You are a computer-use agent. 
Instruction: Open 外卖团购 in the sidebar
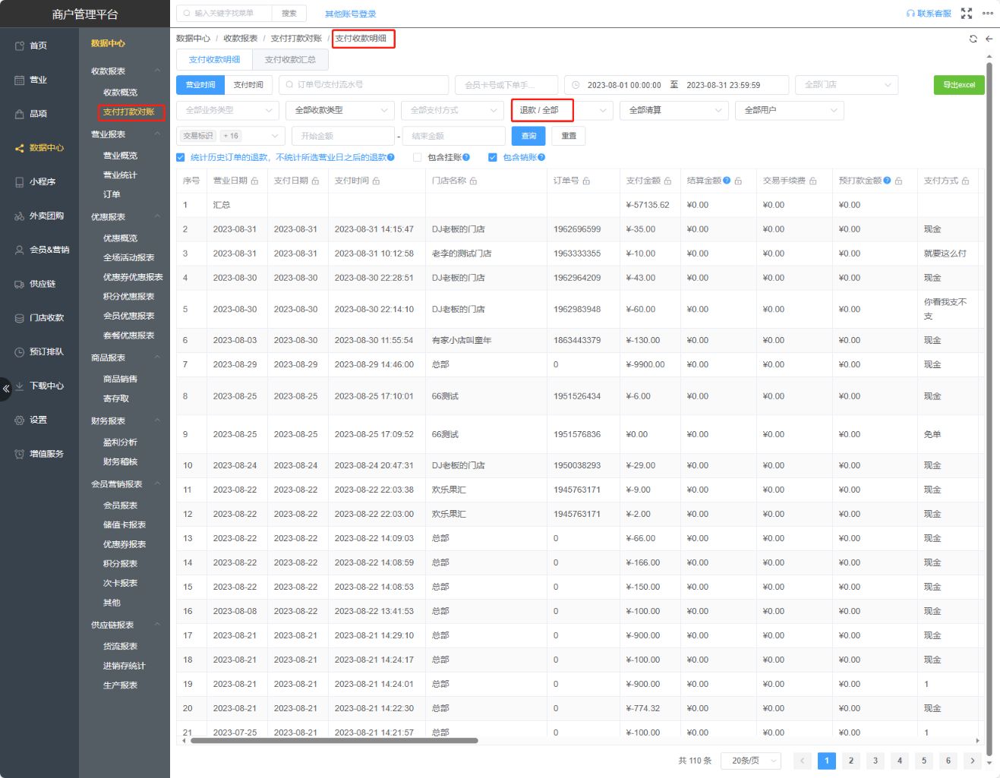pyautogui.click(x=39, y=216)
